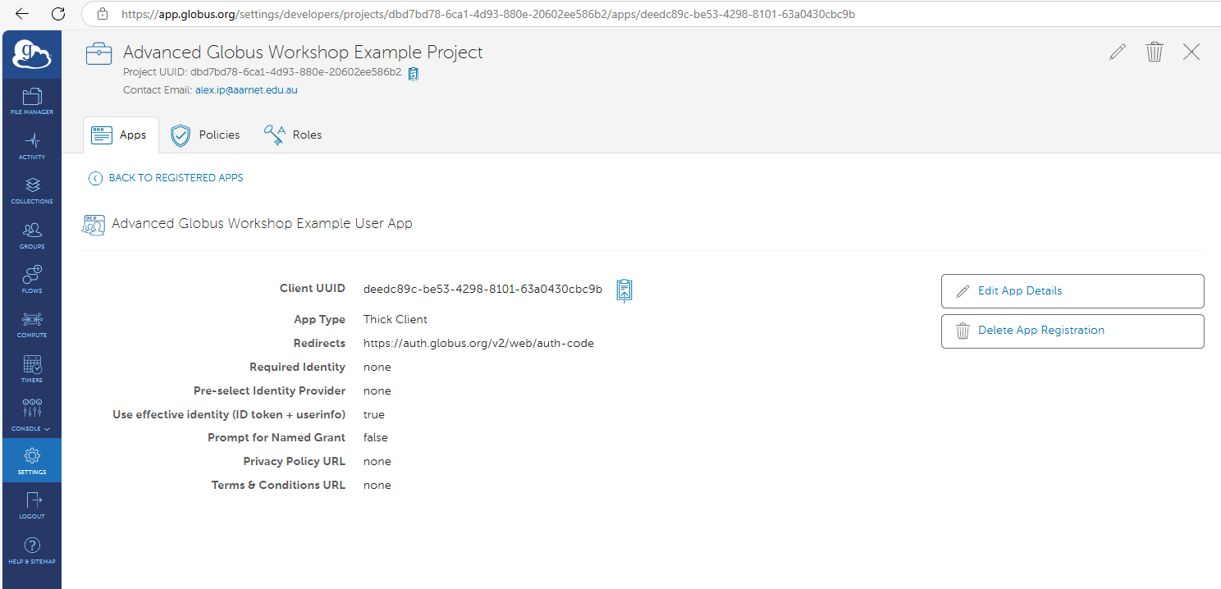Click pencil icon to edit project

coord(1117,52)
